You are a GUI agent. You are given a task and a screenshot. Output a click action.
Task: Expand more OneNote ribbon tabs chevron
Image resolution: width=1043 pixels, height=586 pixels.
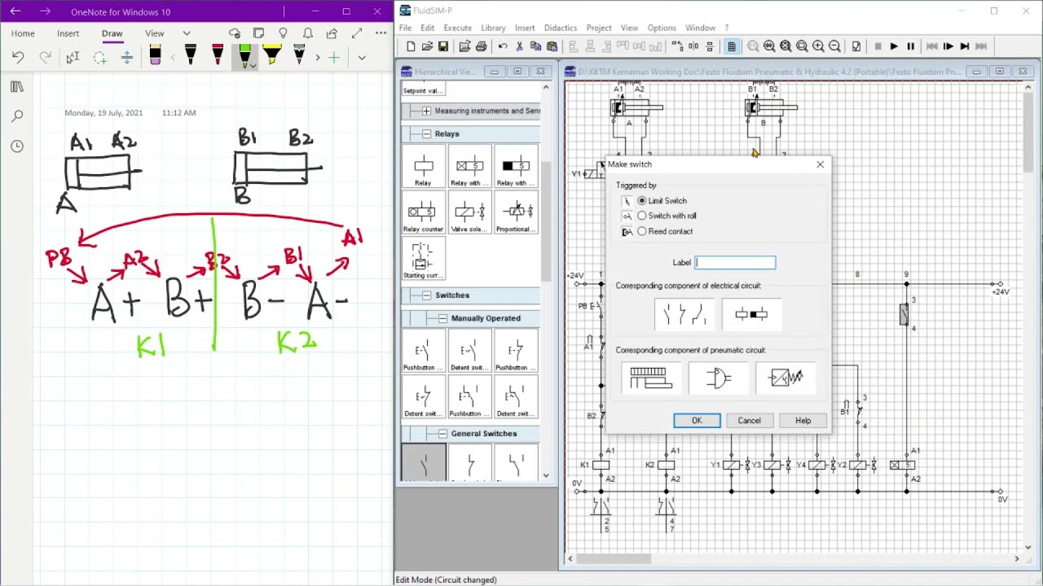(187, 33)
